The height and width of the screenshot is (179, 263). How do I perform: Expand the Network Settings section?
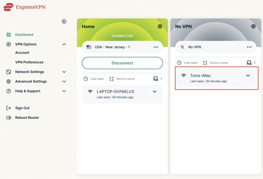click(x=64, y=72)
